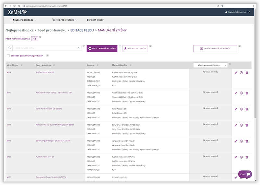The height and width of the screenshot is (185, 260).
Task: Click the XeMeL logo
Action: click(x=18, y=12)
